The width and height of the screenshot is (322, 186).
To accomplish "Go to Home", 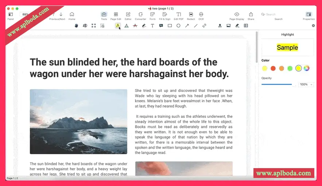I will (72, 16).
